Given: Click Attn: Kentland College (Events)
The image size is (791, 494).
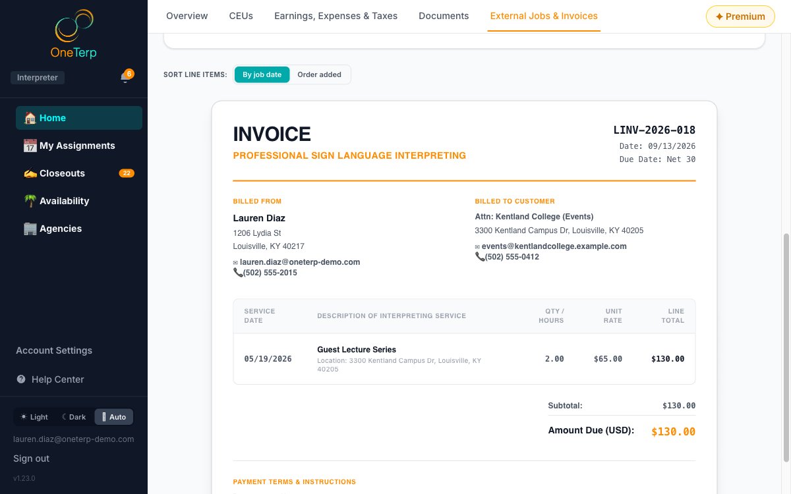Looking at the screenshot, I should [534, 217].
